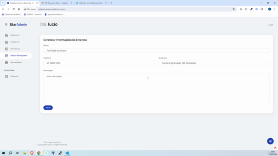This screenshot has width=278, height=156.
Task: Launch Brave browser from taskbar
Action: click(32, 153)
